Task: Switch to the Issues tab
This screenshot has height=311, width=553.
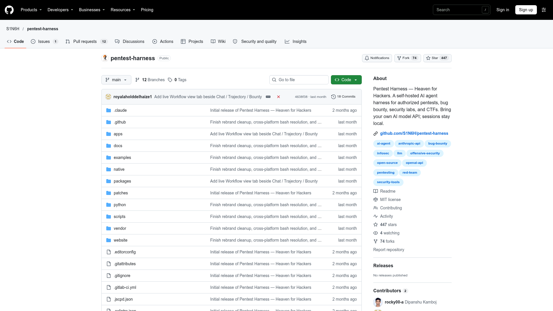Action: (45, 41)
